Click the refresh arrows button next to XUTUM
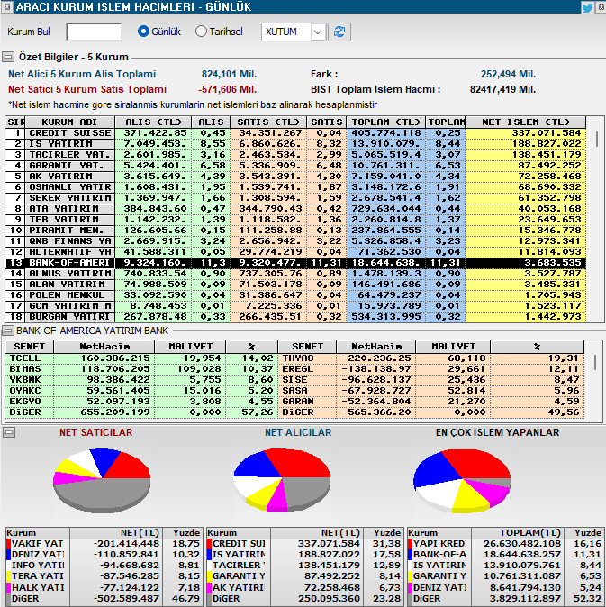This screenshot has width=606, height=607. (x=339, y=32)
